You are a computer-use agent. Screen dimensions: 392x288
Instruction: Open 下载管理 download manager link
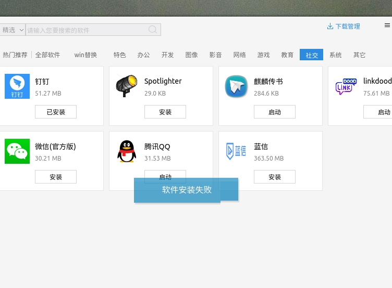(x=344, y=27)
